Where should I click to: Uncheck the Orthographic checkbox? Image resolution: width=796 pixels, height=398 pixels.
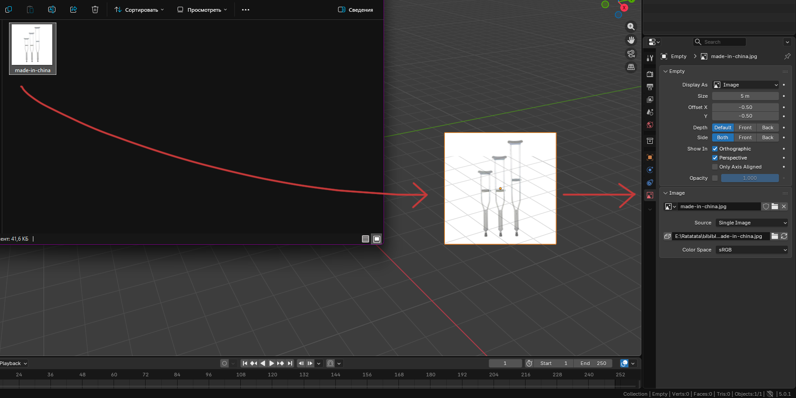click(715, 149)
